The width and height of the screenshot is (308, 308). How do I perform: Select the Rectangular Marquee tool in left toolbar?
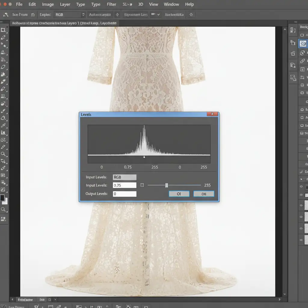[3, 30]
